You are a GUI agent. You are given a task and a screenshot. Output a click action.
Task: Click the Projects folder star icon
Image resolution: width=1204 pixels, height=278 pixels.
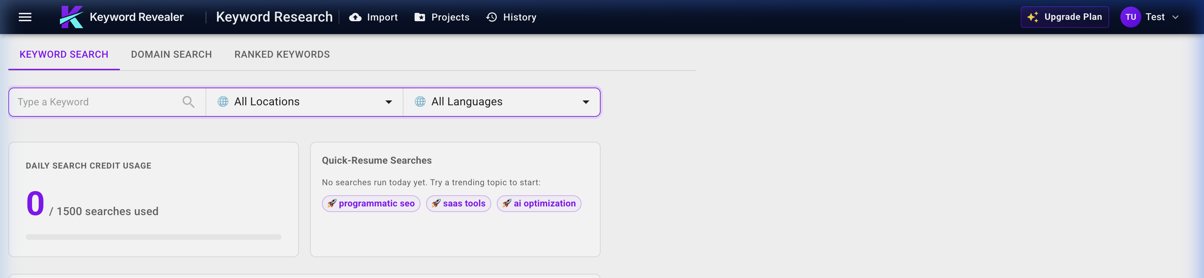point(420,17)
